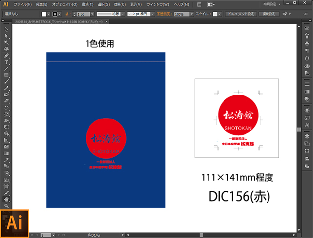The width and height of the screenshot is (313, 238).
Task: Open the ヘルプ menu
Action: click(181, 4)
